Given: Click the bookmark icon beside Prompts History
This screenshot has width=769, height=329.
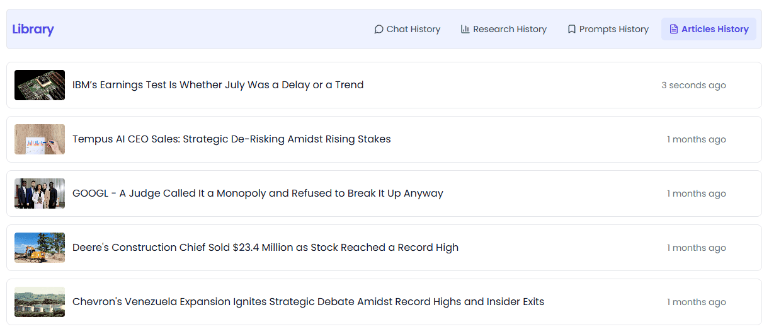Looking at the screenshot, I should point(572,29).
